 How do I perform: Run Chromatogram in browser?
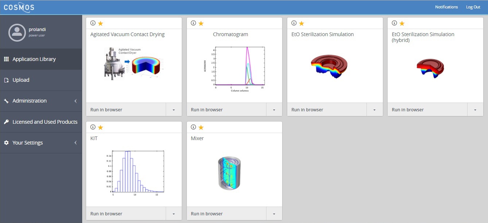point(226,109)
